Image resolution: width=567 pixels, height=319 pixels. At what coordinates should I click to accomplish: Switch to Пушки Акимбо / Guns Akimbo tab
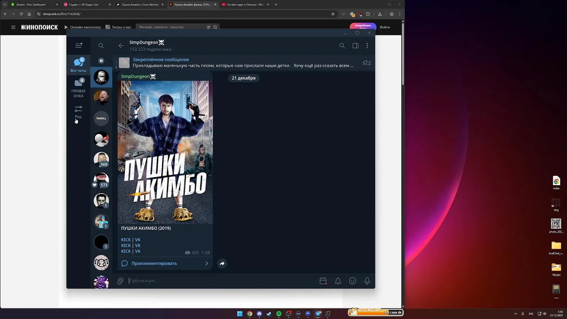pyautogui.click(x=140, y=4)
